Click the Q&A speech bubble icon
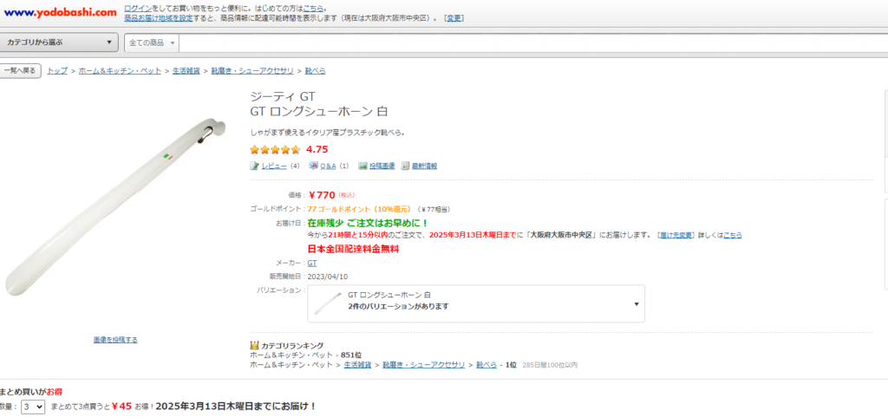 (314, 166)
